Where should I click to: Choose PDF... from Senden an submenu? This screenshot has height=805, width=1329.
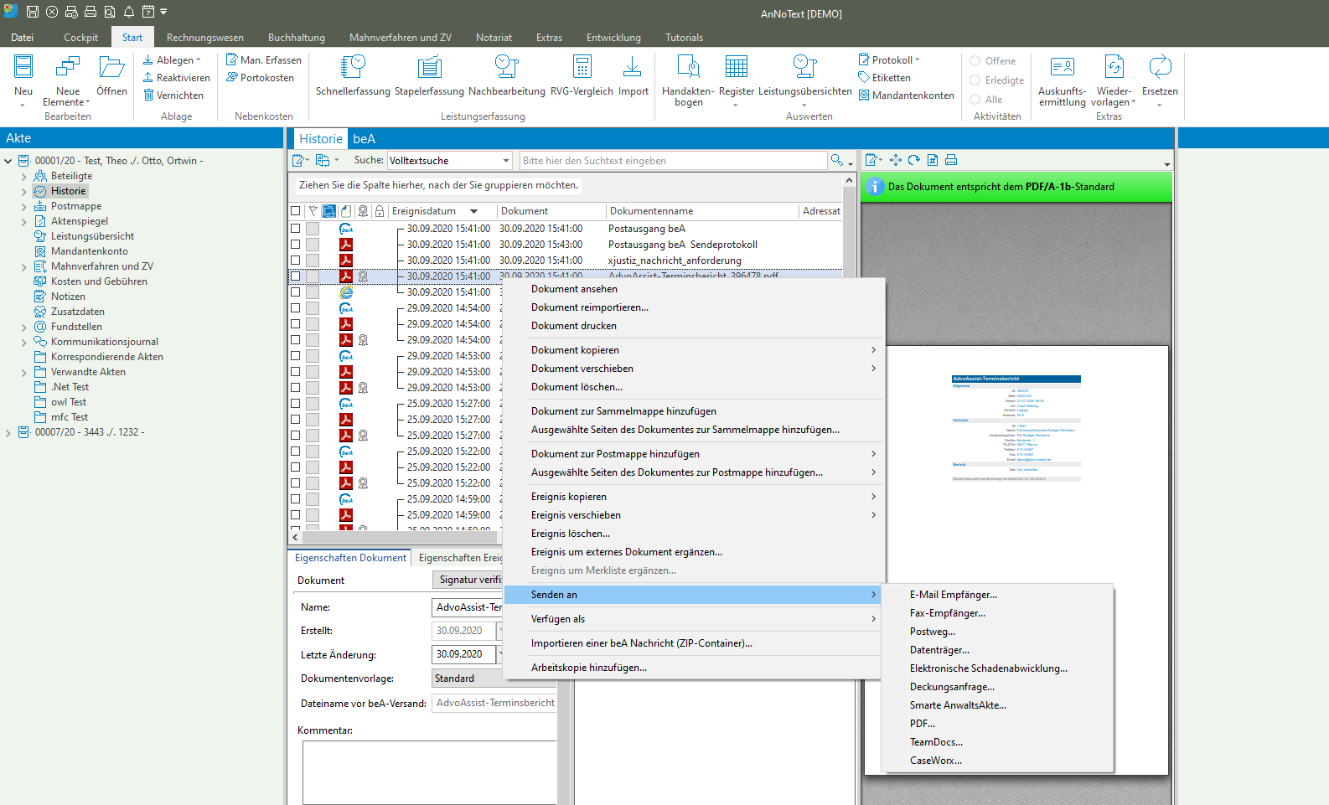click(922, 724)
